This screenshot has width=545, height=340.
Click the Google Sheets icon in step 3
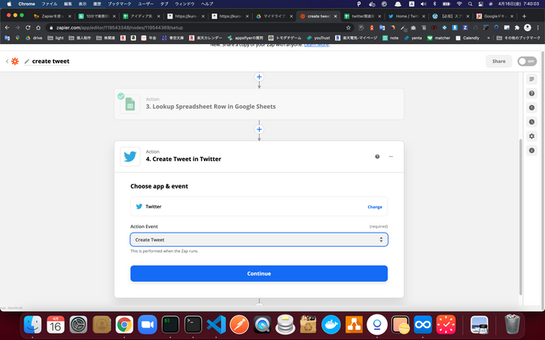pos(130,104)
